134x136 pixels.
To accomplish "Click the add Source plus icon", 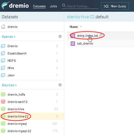I will 60,85.
